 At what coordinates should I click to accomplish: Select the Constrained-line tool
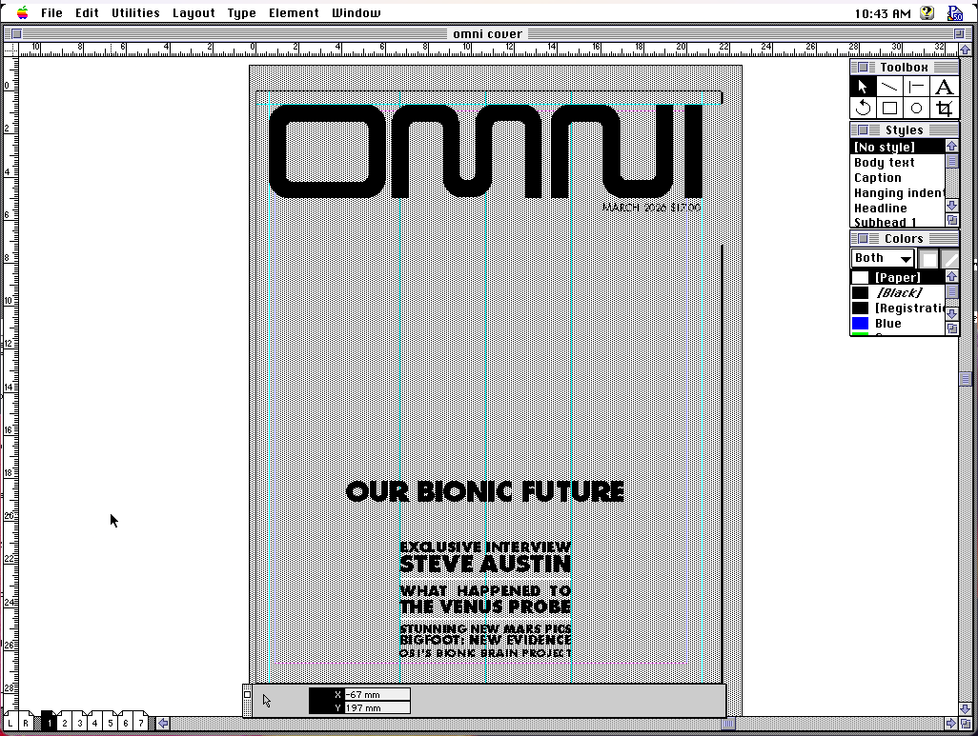[x=916, y=86]
